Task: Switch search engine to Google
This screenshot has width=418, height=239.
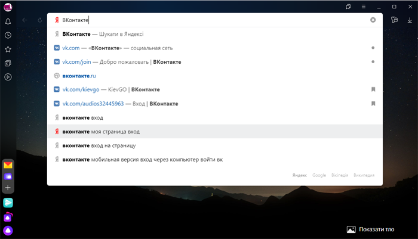Action: click(x=319, y=175)
